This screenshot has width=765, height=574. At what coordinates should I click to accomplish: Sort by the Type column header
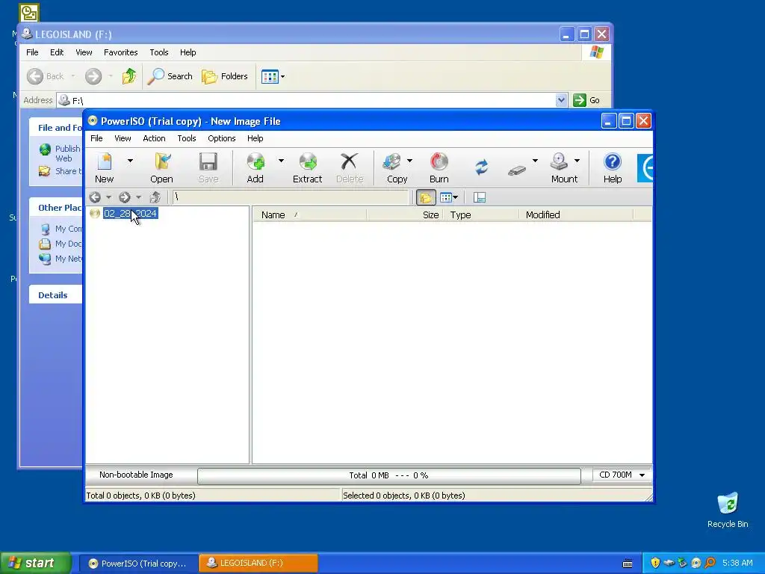click(x=481, y=215)
